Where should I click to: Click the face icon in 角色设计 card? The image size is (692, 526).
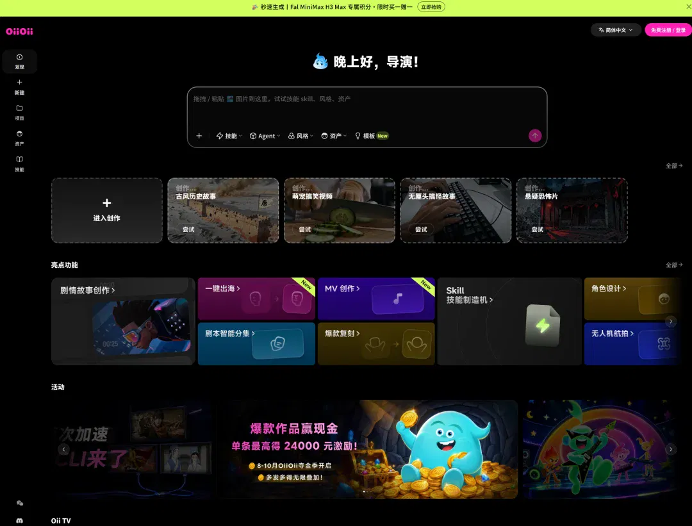click(x=664, y=299)
